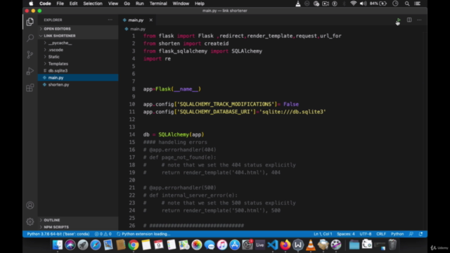
Task: Change Python language mode in status bar
Action: click(397, 234)
